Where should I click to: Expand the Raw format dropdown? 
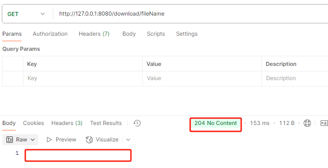click(33, 140)
